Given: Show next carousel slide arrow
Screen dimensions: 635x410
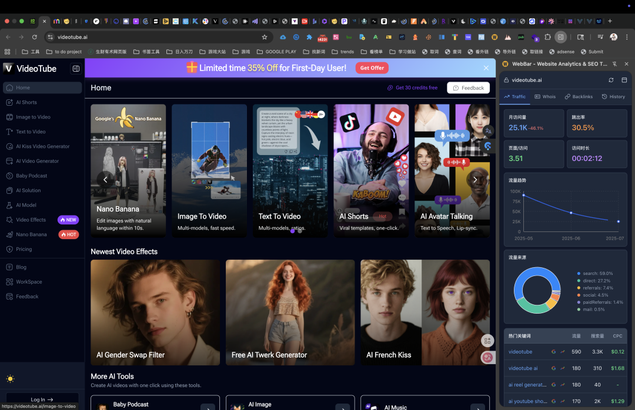Looking at the screenshot, I should pos(475,179).
